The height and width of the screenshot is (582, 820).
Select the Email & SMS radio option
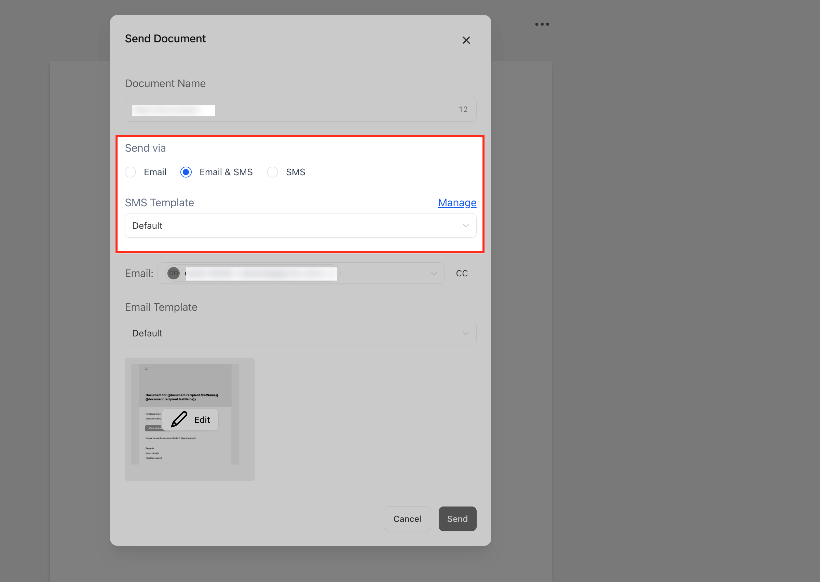[x=186, y=172]
